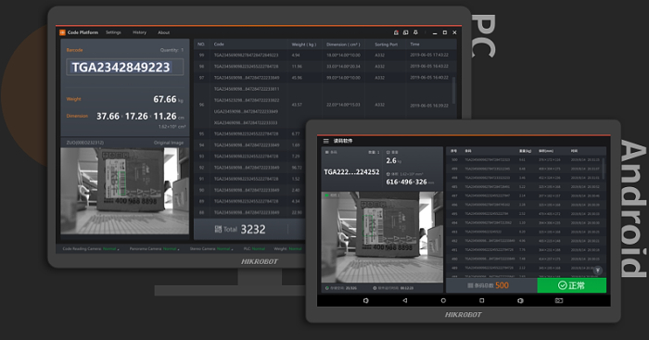Open the Android carton camera image preview
Screen dimensions: 649x340
pyautogui.click(x=382, y=236)
